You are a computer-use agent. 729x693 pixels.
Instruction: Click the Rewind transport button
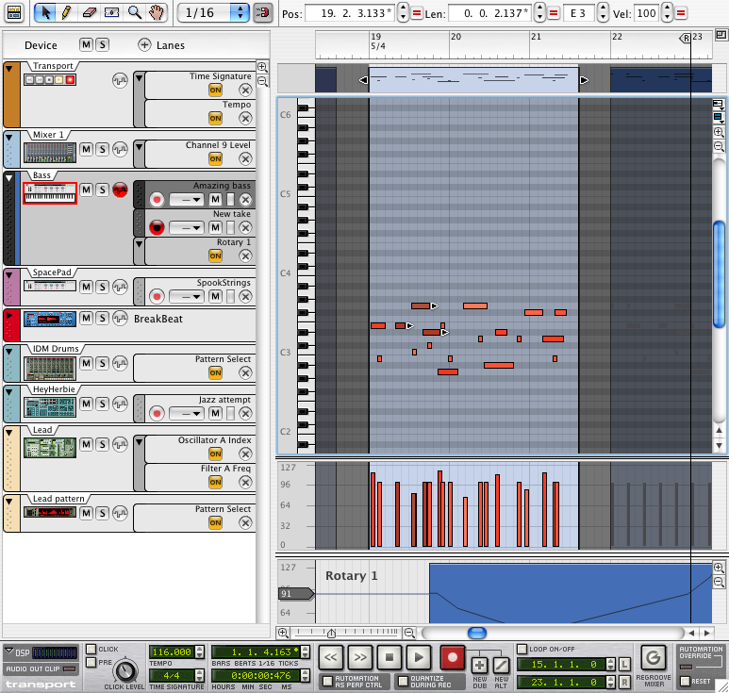331,657
